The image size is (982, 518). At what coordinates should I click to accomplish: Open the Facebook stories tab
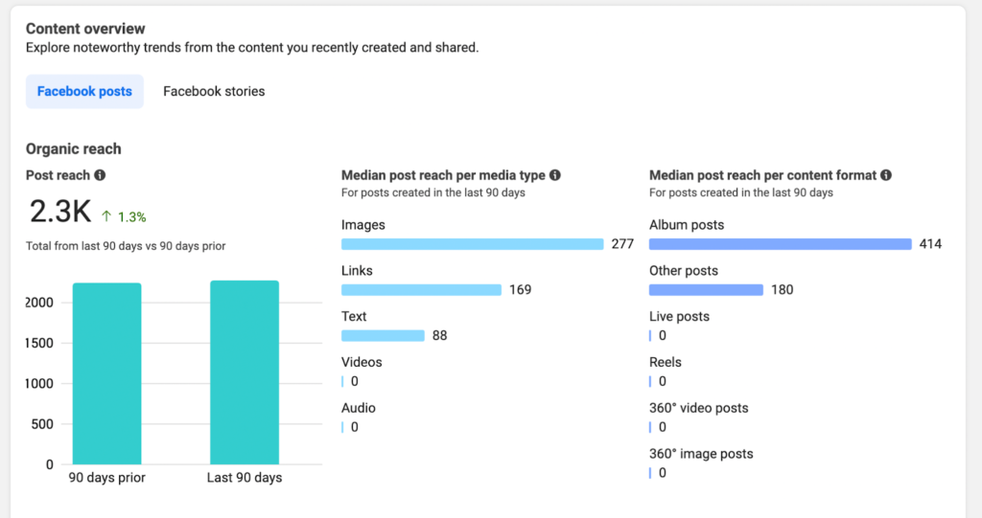pos(214,92)
